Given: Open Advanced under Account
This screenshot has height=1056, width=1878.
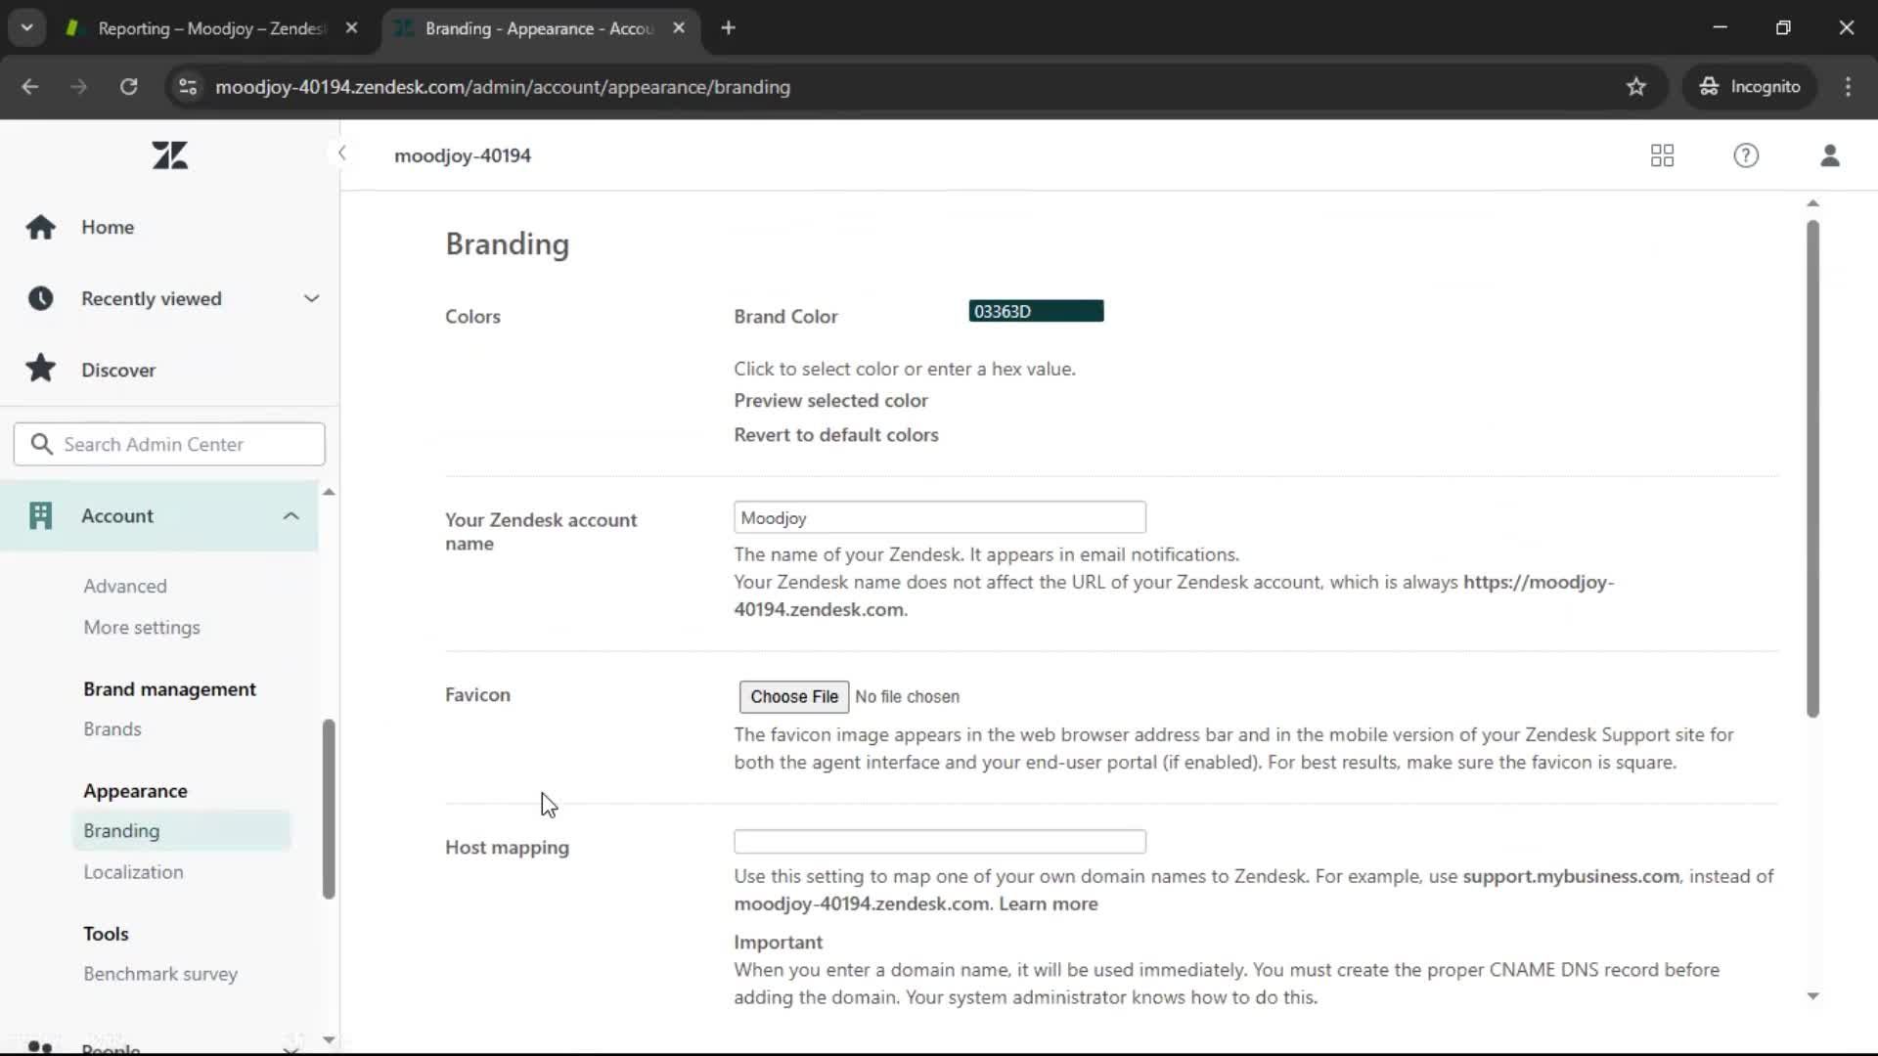Looking at the screenshot, I should [x=125, y=586].
